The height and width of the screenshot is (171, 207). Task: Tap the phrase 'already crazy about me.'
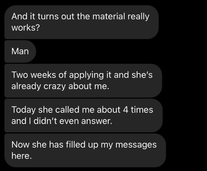click(59, 87)
